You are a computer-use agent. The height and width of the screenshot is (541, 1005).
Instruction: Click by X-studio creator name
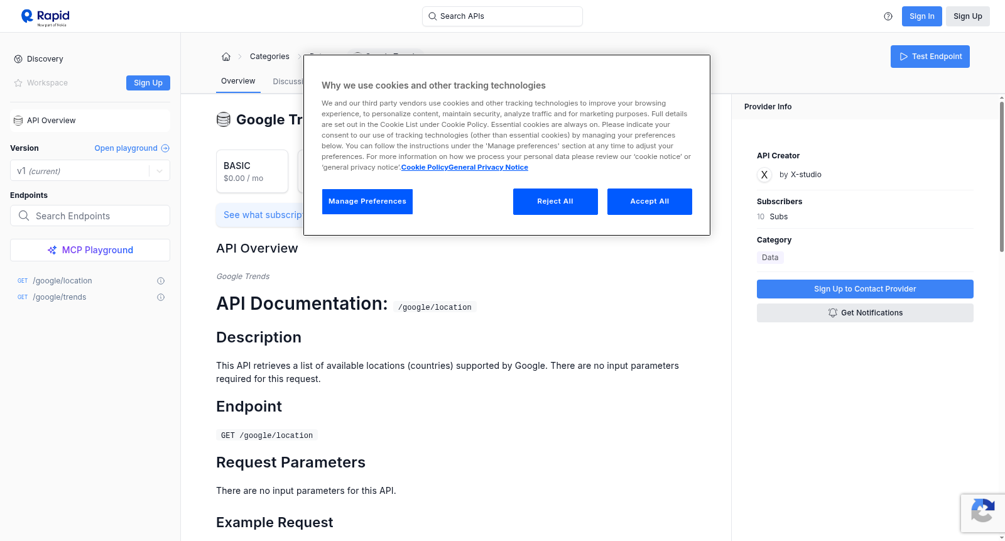800,175
